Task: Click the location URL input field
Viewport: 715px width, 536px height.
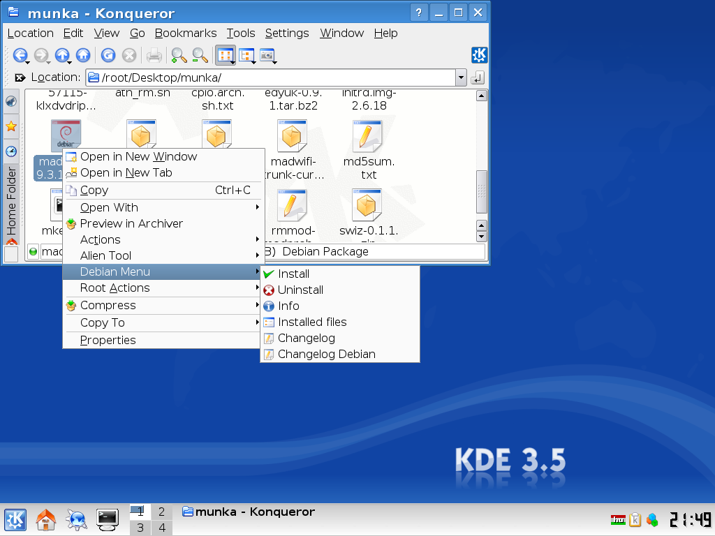Action: point(271,78)
